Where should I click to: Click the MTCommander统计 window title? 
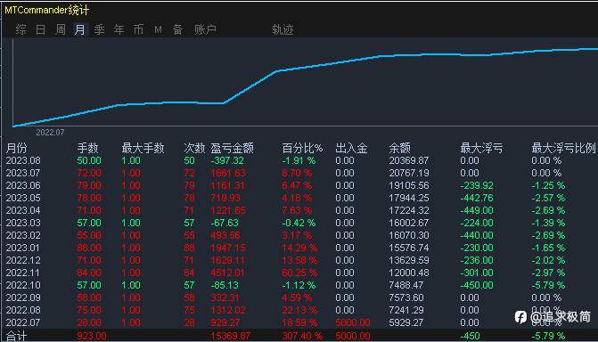46,10
